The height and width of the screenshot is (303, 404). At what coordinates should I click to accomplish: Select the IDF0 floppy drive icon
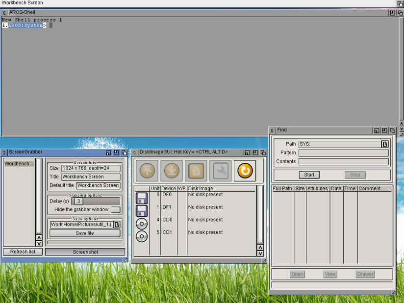pyautogui.click(x=142, y=198)
